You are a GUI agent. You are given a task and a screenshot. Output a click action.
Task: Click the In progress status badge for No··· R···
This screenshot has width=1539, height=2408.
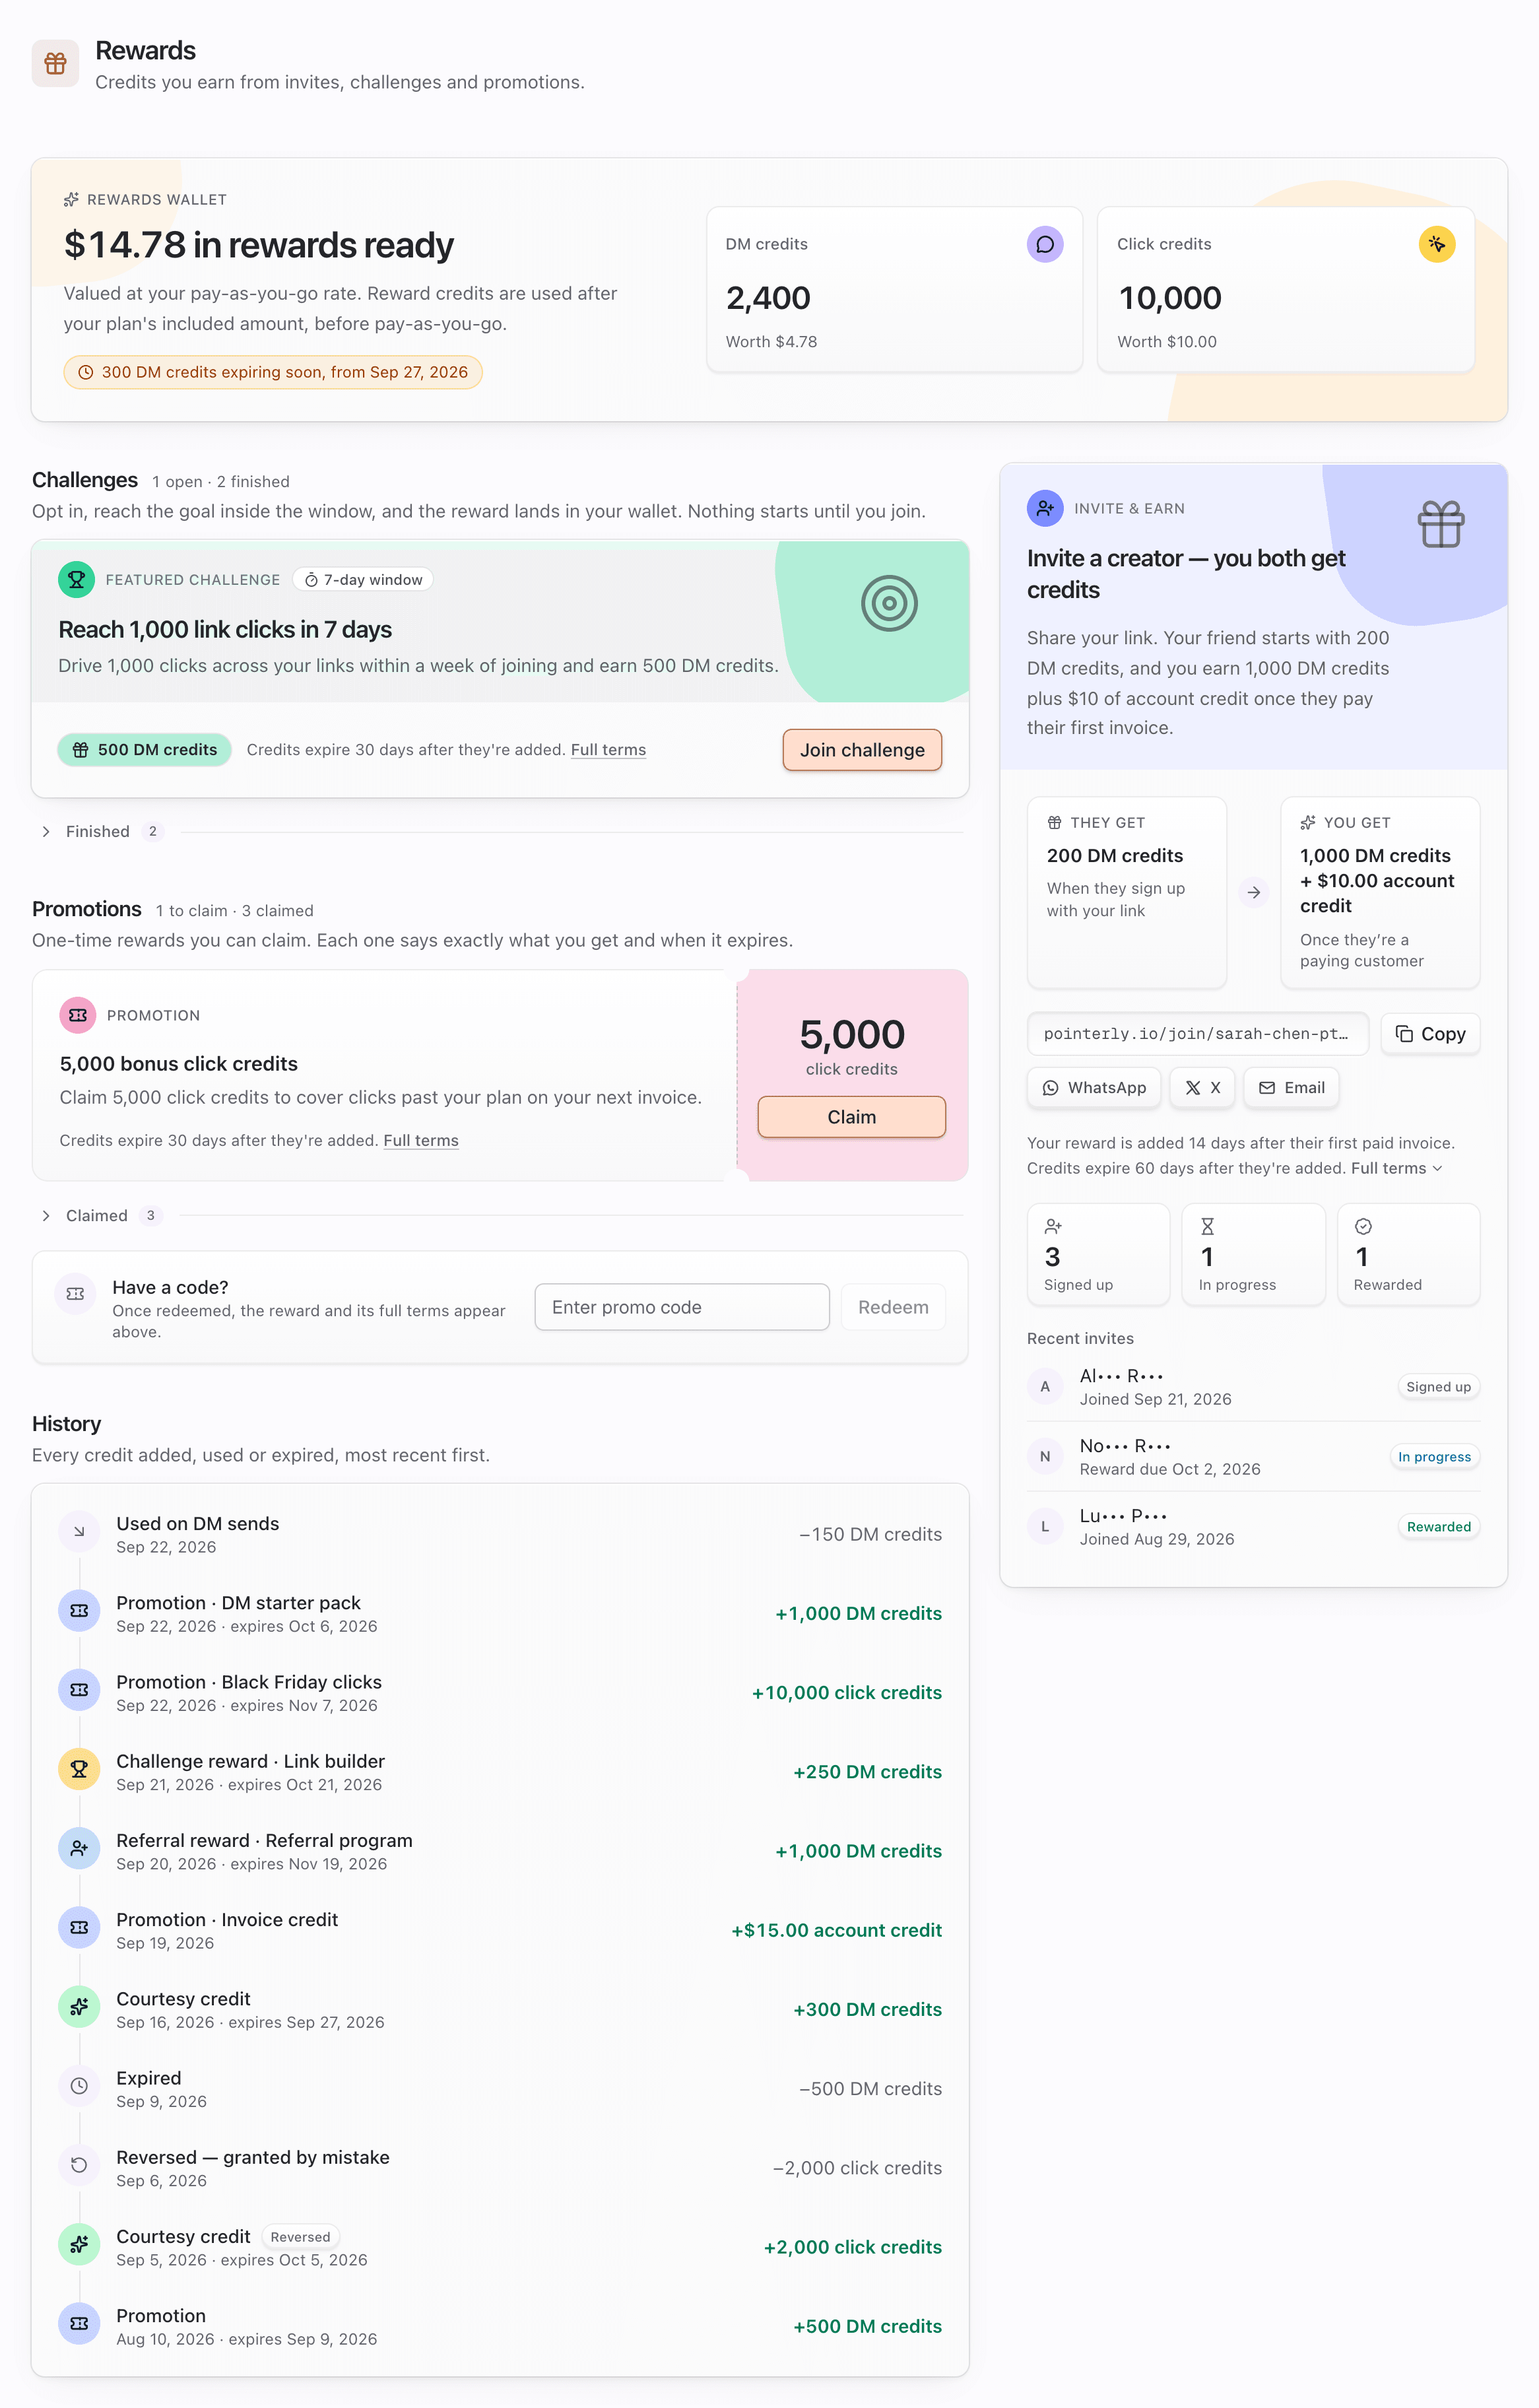pyautogui.click(x=1434, y=1457)
